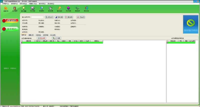Click the light bulb event reminder icon
Viewport: 200px width, 107px height.
(24, 9)
